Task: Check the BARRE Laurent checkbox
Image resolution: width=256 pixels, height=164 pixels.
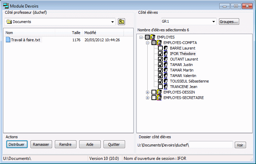Action: click(160, 48)
